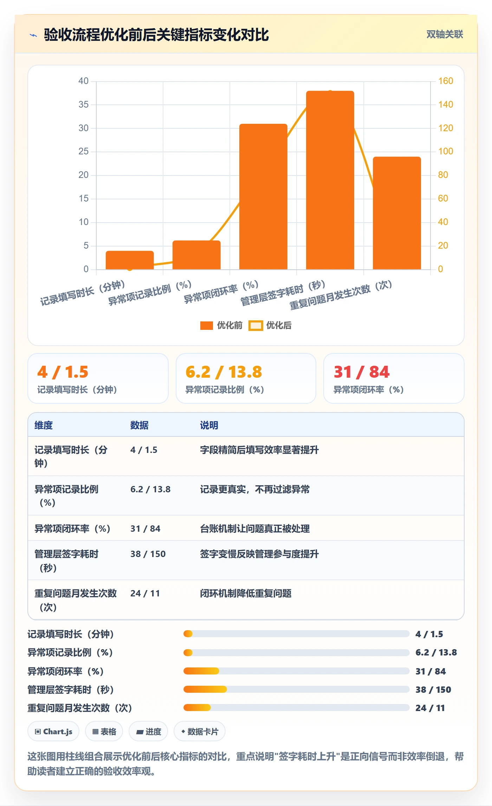
Task: Click table cell 台账机制让问题真正被处理
Action: [255, 529]
